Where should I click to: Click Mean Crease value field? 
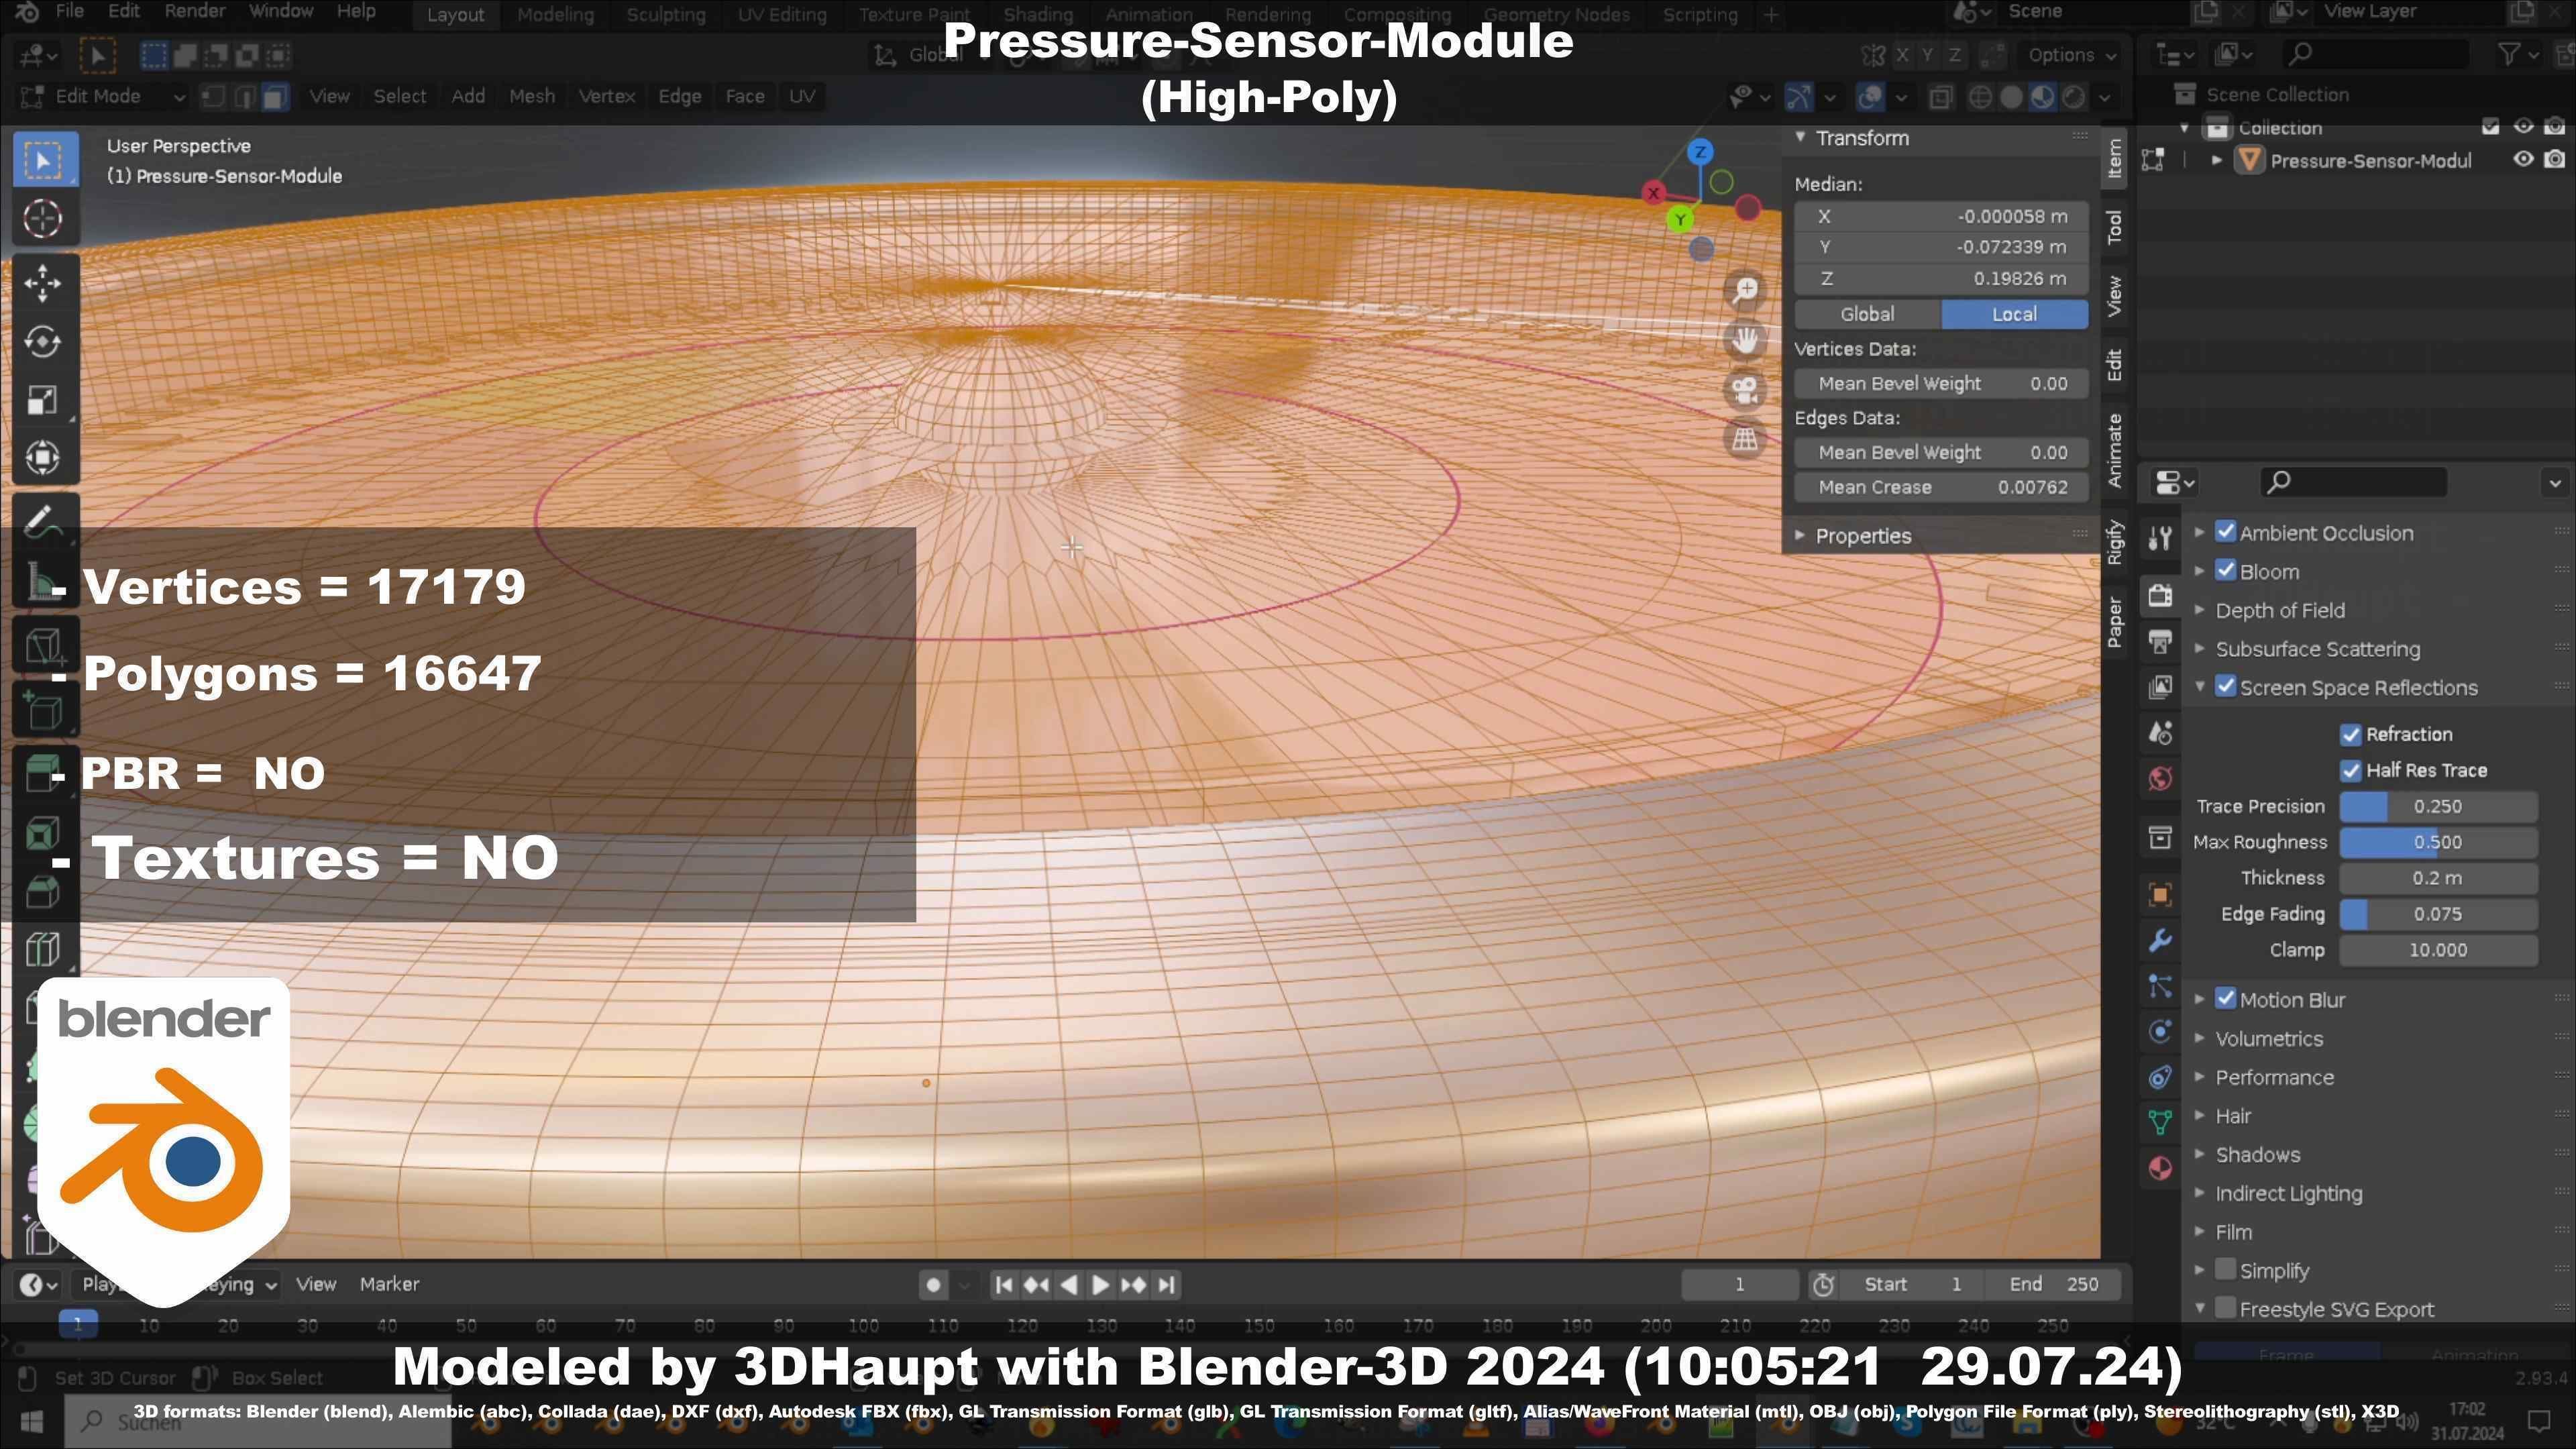click(x=1941, y=488)
